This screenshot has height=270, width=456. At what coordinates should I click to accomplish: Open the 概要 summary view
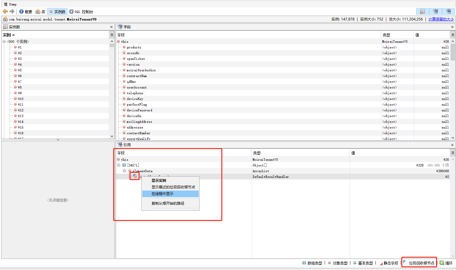point(26,12)
